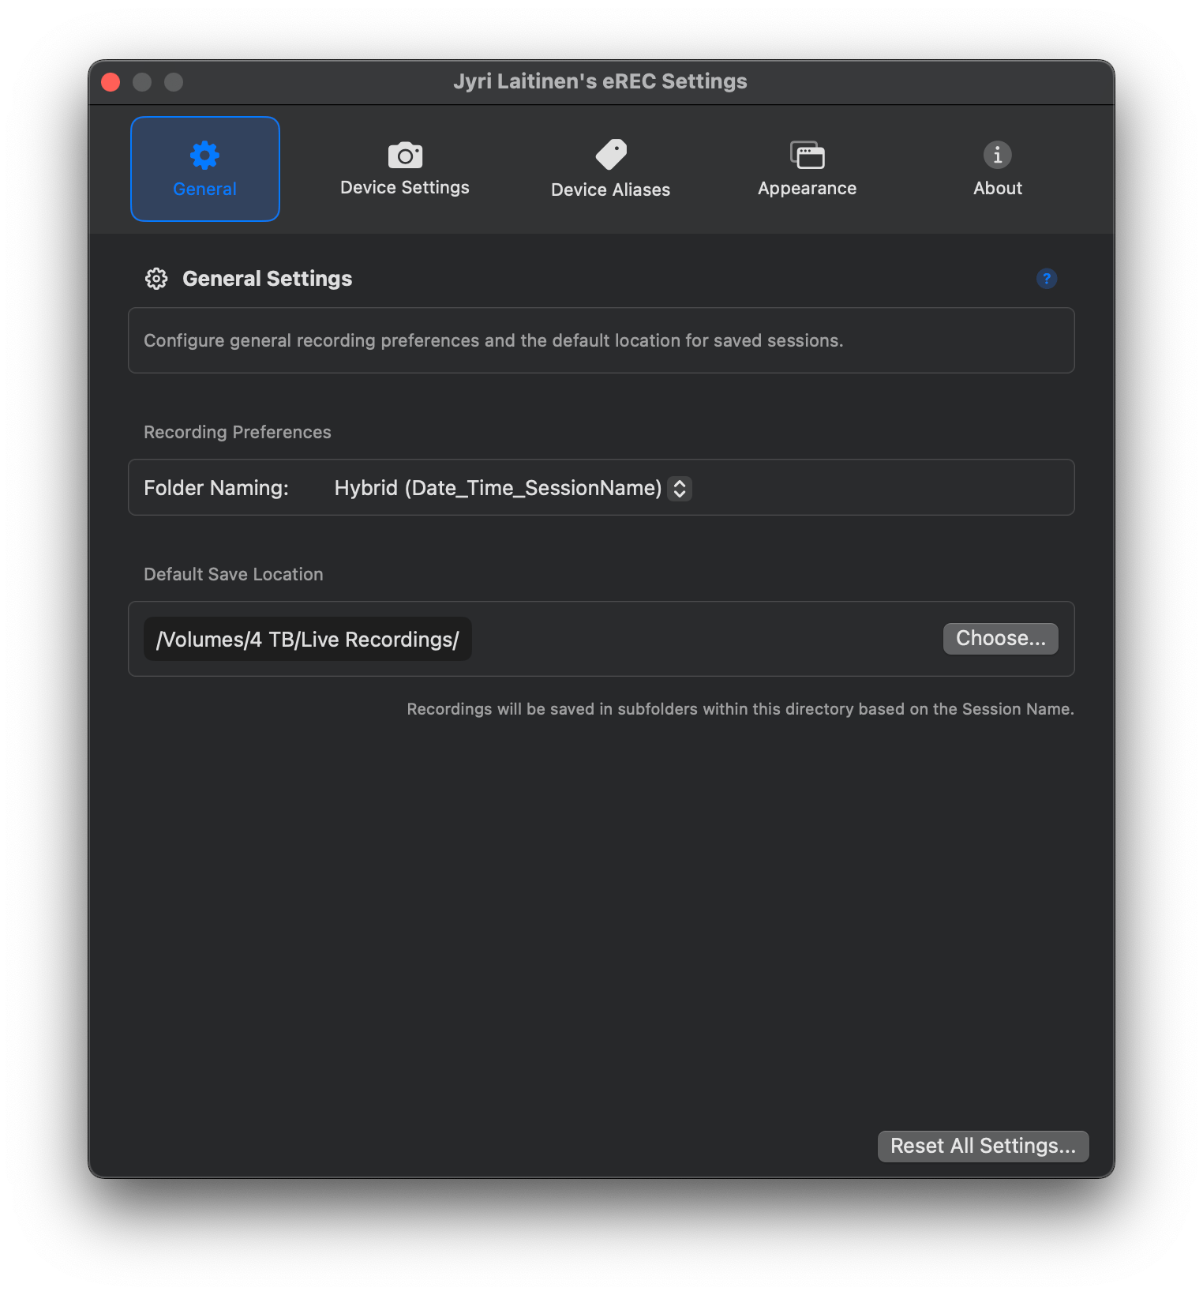Open the Device Aliases tab
The width and height of the screenshot is (1203, 1295).
pyautogui.click(x=610, y=169)
